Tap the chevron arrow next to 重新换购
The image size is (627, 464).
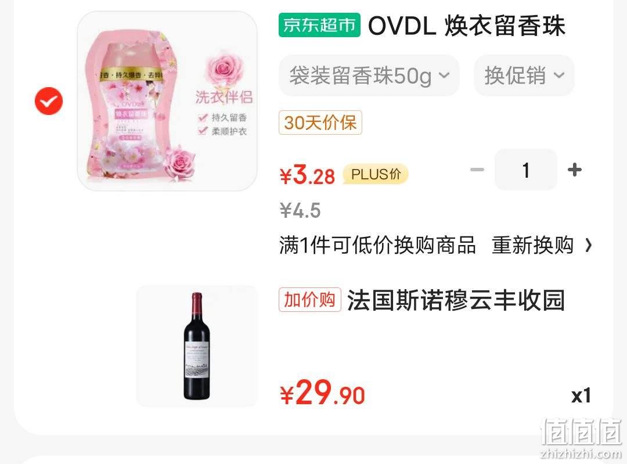(x=588, y=245)
